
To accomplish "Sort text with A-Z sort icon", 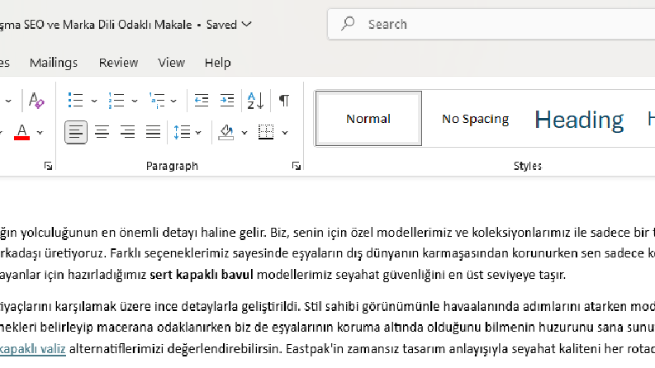I will 255,101.
